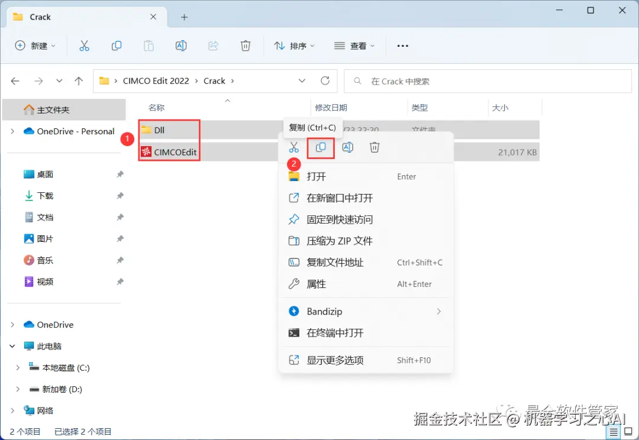Expand 本地磁盘 (C:) node
This screenshot has width=639, height=440.
coord(18,367)
